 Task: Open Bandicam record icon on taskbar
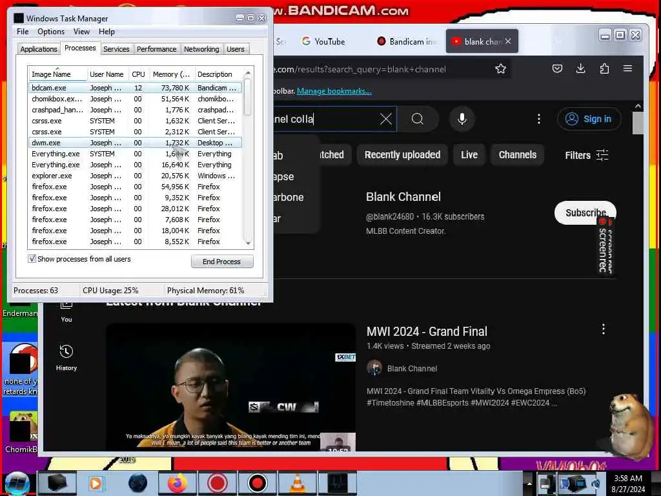pos(257,483)
